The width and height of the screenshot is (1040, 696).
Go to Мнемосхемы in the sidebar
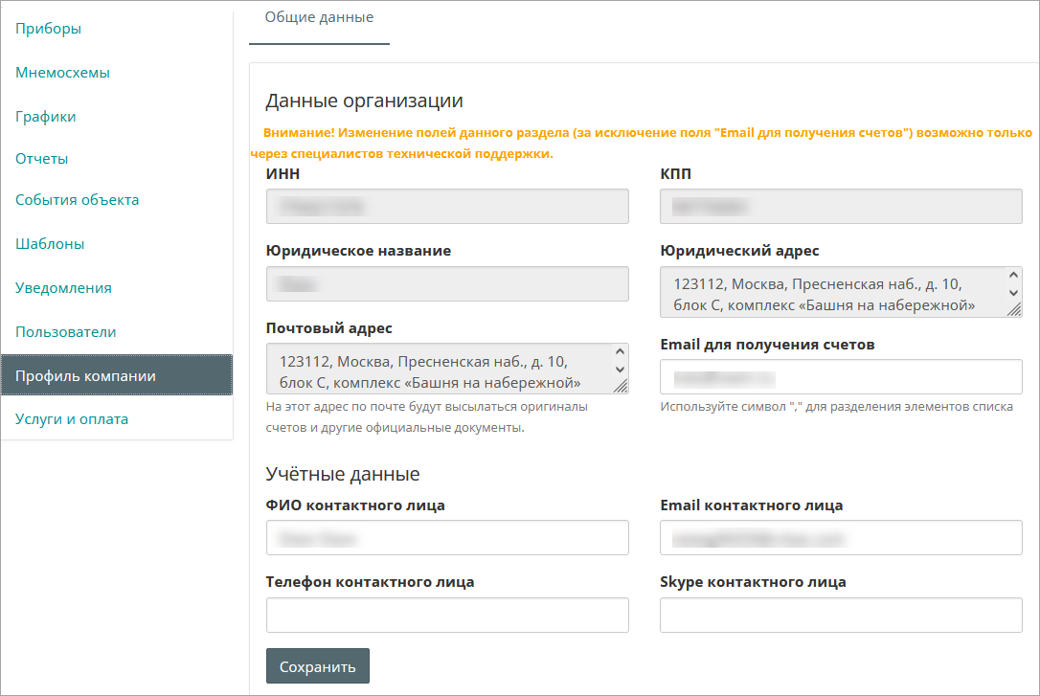pyautogui.click(x=62, y=73)
